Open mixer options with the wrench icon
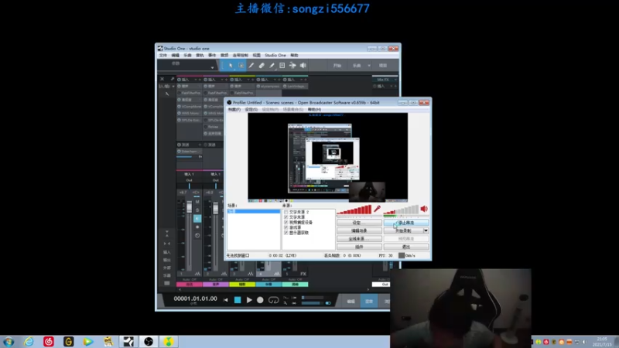The image size is (619, 348). pos(172,79)
